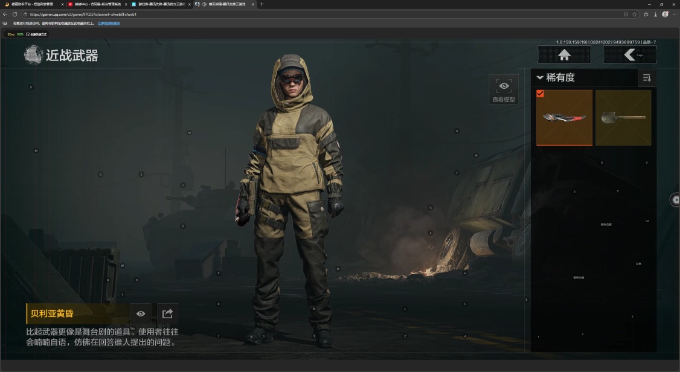View site information lock icon
680x372 pixels.
point(25,14)
